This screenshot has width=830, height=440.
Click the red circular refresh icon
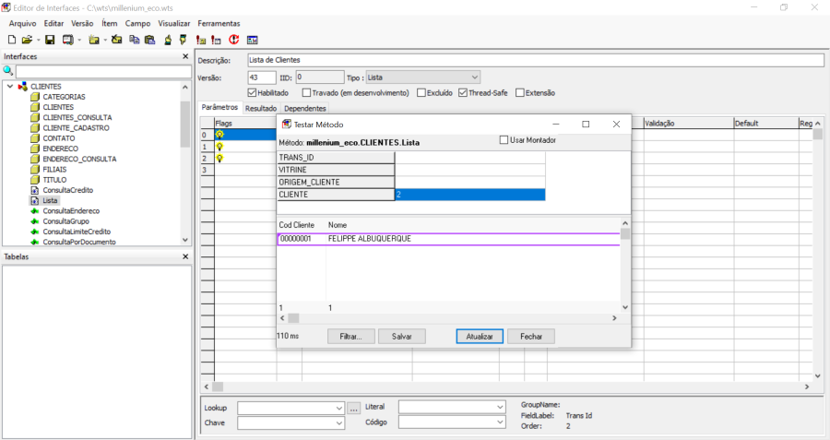pos(234,40)
